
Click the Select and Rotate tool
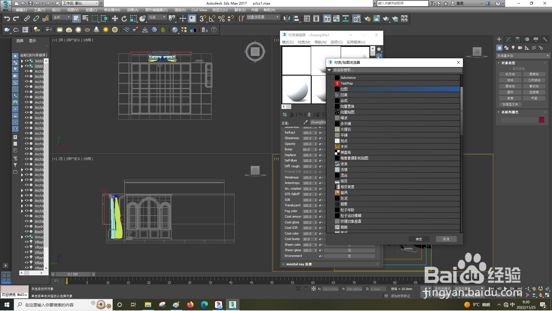click(124, 19)
